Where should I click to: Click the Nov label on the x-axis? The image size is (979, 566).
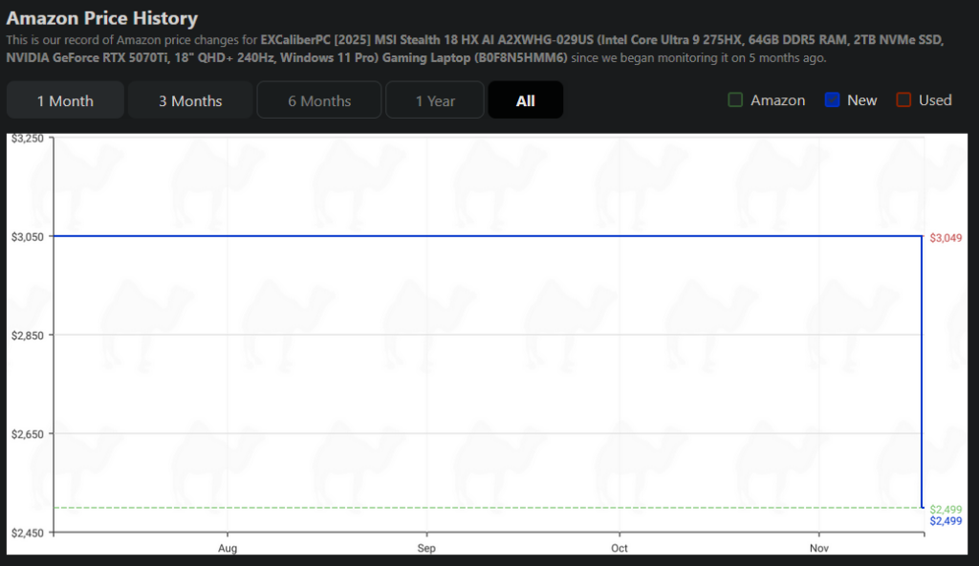point(818,548)
